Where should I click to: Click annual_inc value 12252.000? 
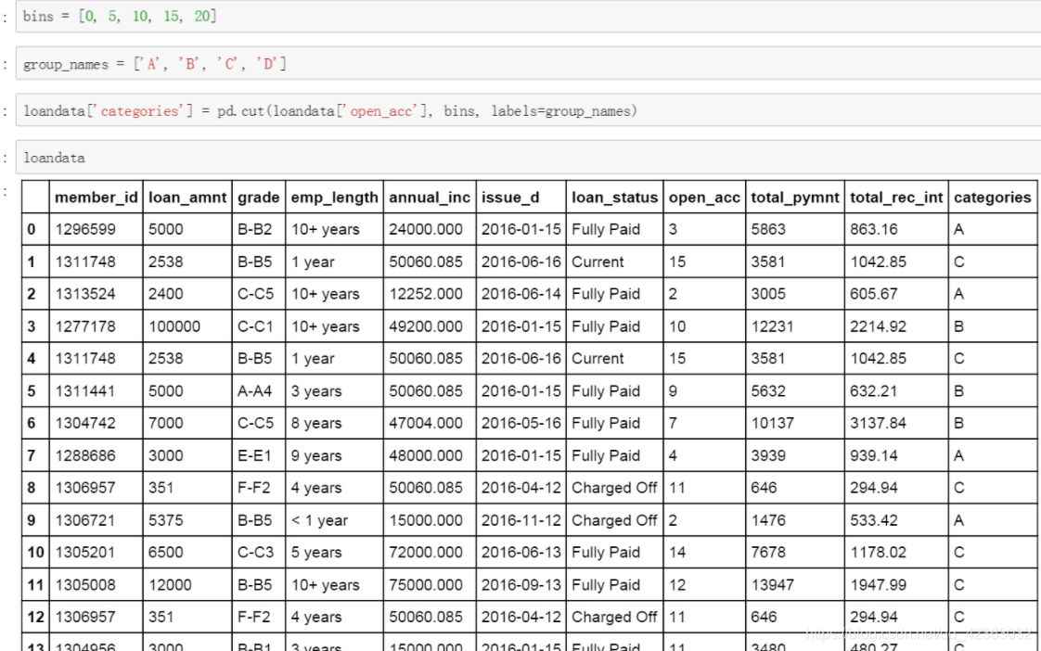(426, 294)
